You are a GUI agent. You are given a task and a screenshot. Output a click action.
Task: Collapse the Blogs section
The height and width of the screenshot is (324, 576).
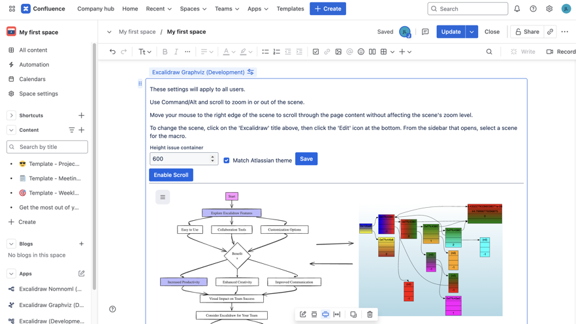[x=11, y=244]
